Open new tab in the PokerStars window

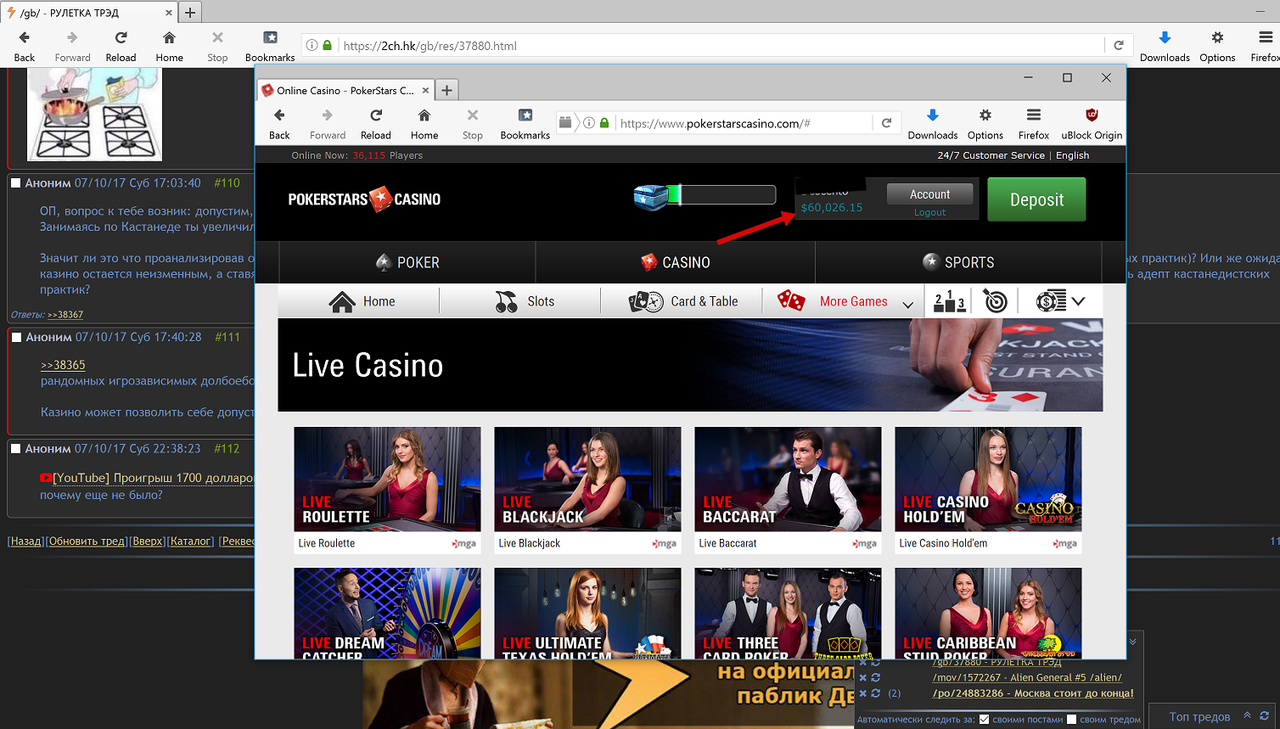[447, 90]
